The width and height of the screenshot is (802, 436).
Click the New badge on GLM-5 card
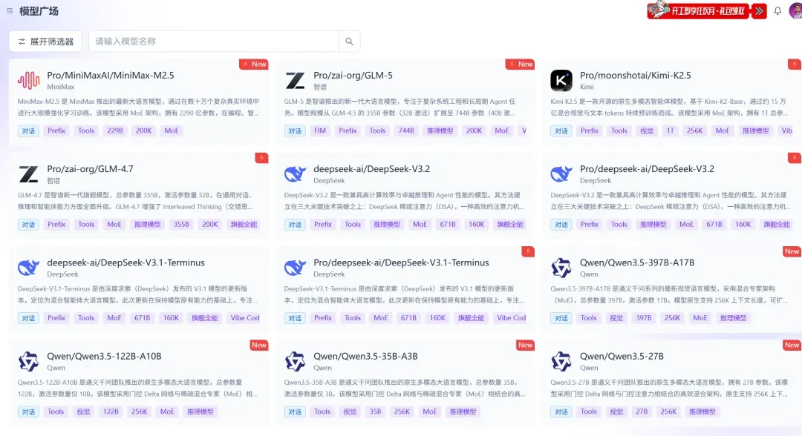pyautogui.click(x=520, y=65)
